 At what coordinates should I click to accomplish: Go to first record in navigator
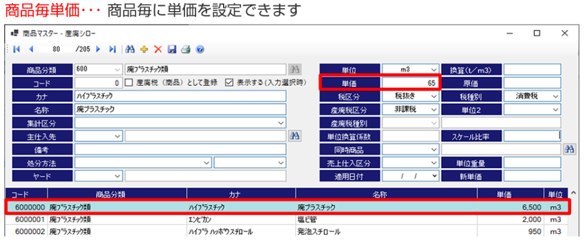click(17, 50)
